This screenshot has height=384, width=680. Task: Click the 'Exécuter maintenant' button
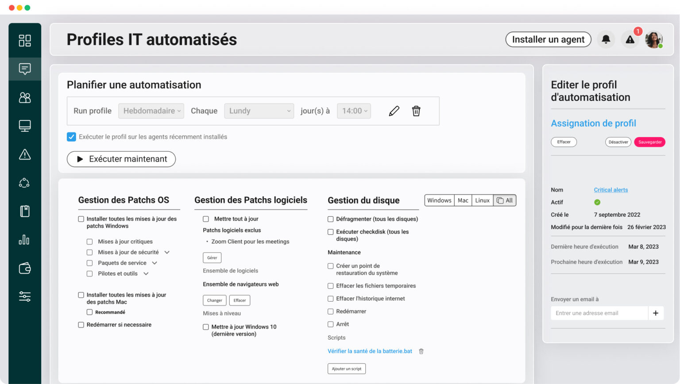[x=121, y=159]
